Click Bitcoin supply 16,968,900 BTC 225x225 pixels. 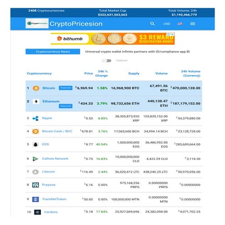125,88
